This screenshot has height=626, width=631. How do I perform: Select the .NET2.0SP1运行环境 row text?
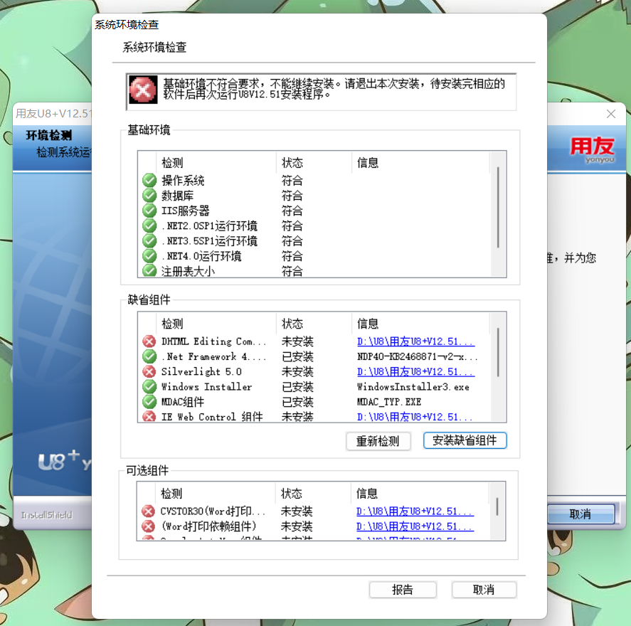pyautogui.click(x=209, y=226)
